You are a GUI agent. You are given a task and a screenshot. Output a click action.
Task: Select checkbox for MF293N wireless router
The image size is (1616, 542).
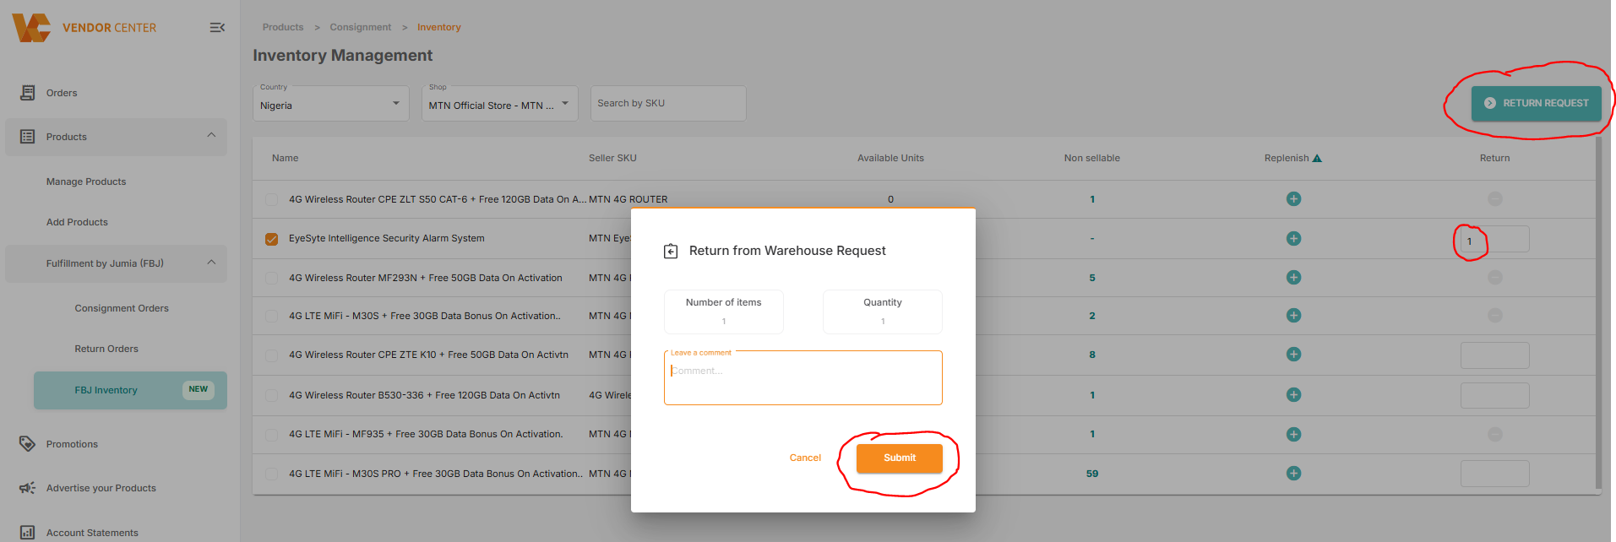(x=271, y=278)
